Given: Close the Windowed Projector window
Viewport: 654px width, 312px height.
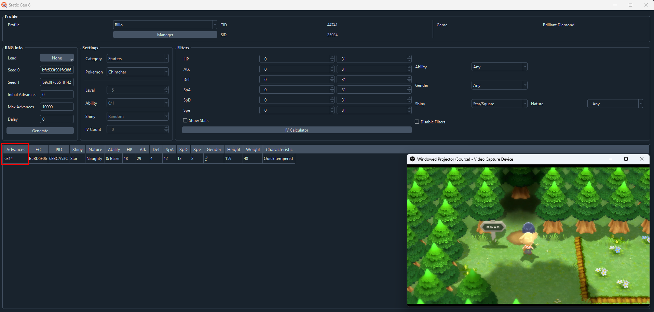Looking at the screenshot, I should click(x=642, y=159).
